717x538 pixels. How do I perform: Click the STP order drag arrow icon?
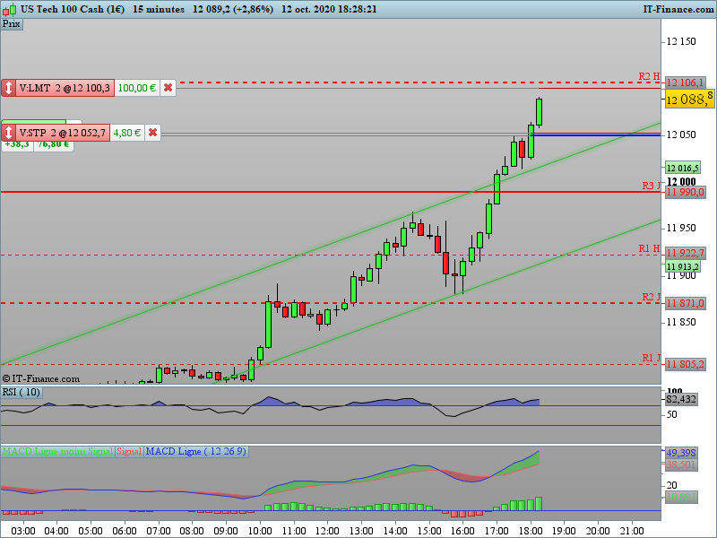tap(8, 133)
